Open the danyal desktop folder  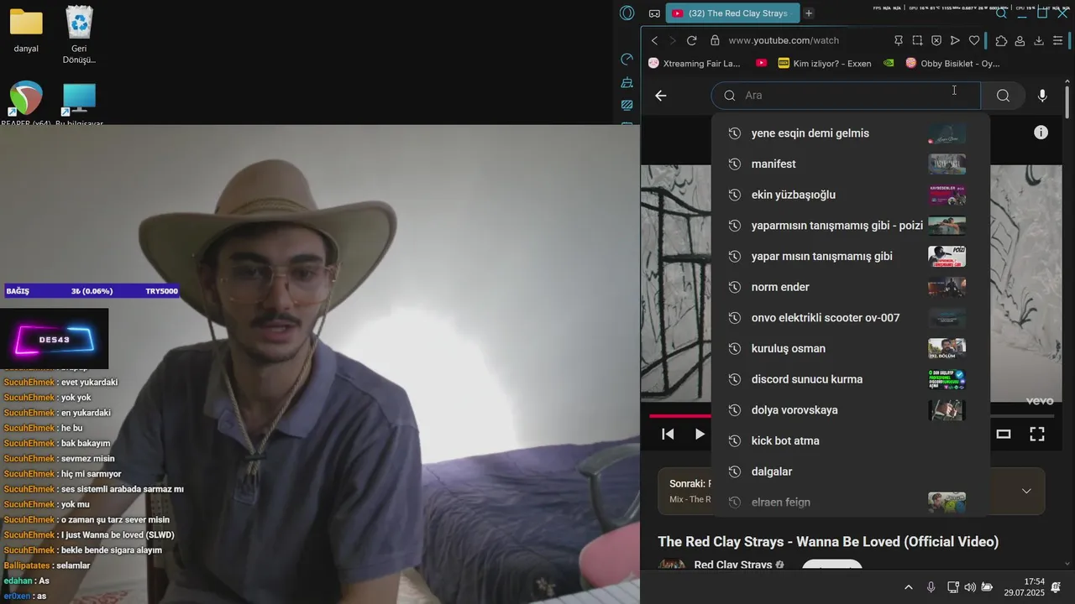pos(26,31)
